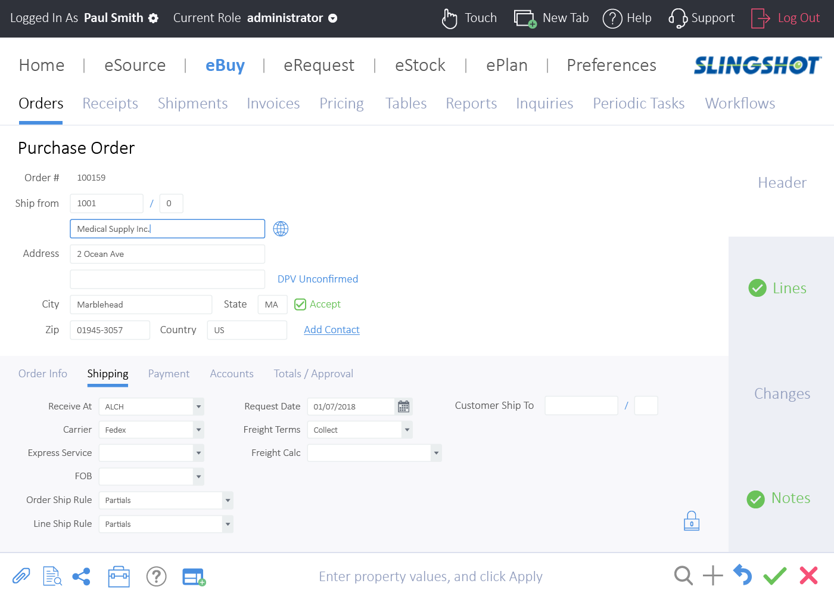
Task: Click the blue padlock icon
Action: (691, 521)
